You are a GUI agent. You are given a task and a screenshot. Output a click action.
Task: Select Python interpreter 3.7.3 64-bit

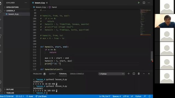7,96
